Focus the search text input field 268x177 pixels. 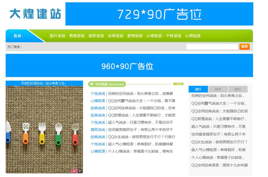click(212, 47)
